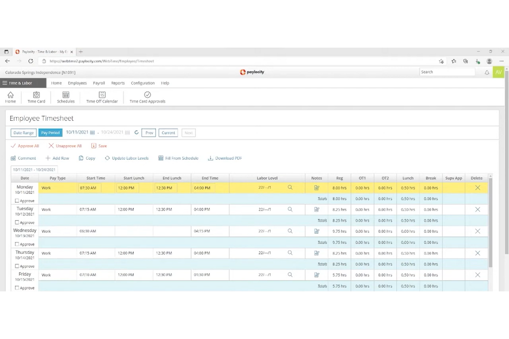Download the timesheet PDF

225,158
